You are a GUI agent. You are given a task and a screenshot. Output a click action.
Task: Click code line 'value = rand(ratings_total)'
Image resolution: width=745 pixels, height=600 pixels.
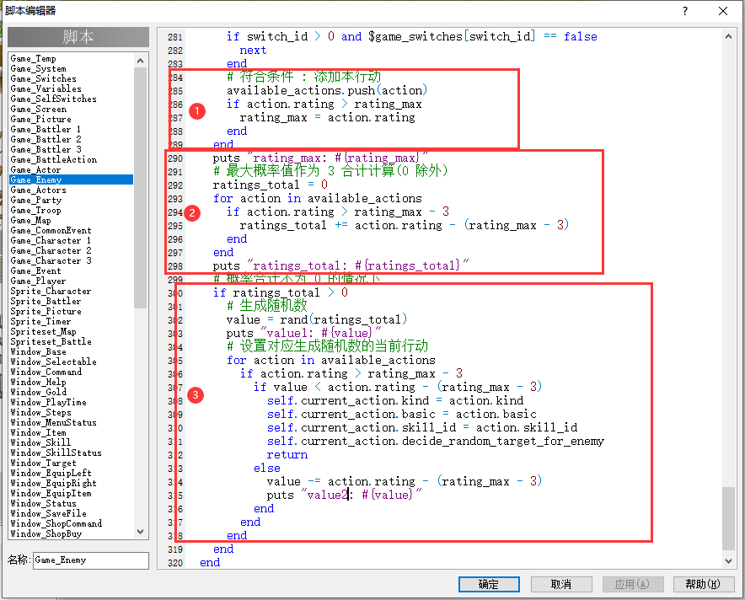pyautogui.click(x=316, y=319)
